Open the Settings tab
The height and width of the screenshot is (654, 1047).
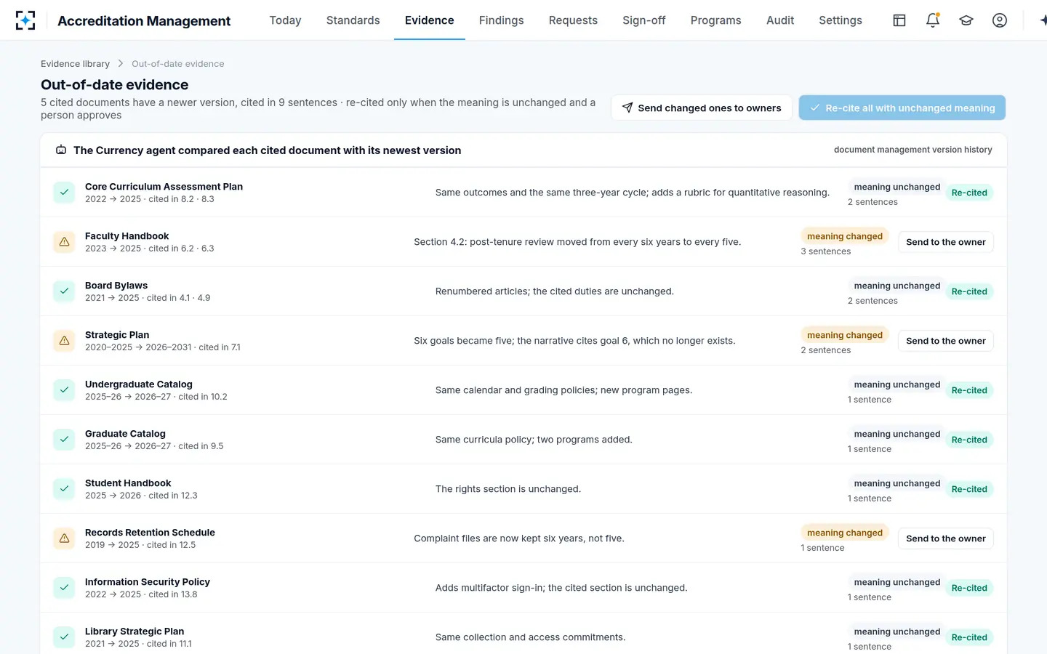coord(841,20)
